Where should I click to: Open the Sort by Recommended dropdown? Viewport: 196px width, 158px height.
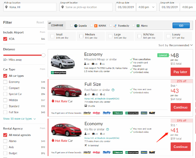(x=175, y=45)
